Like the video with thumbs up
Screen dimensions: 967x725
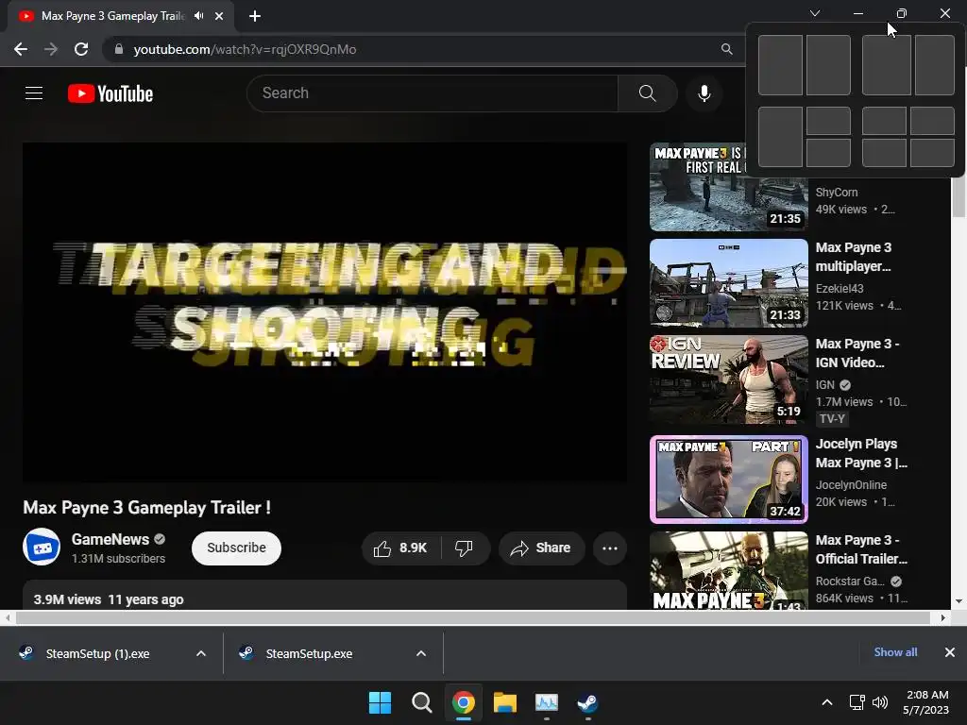400,548
